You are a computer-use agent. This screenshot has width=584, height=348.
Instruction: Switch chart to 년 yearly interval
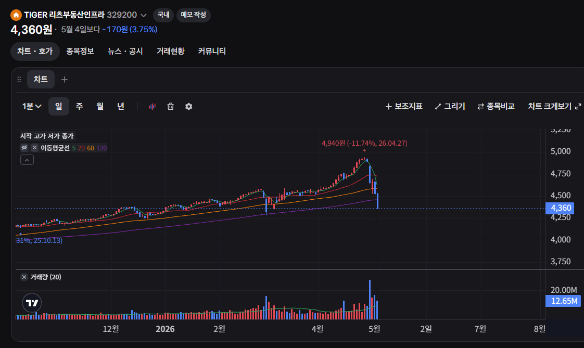click(120, 107)
